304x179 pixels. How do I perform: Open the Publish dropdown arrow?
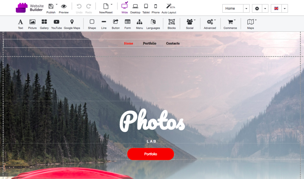pos(57,4)
